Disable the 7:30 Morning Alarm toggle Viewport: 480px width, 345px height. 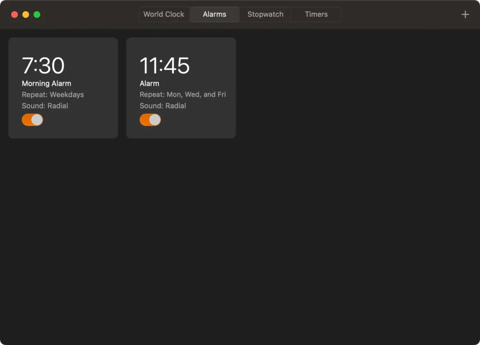click(x=32, y=120)
